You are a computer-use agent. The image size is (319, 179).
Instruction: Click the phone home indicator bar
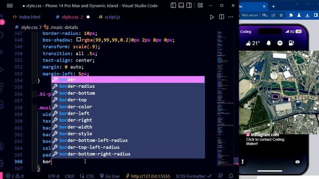point(270,171)
